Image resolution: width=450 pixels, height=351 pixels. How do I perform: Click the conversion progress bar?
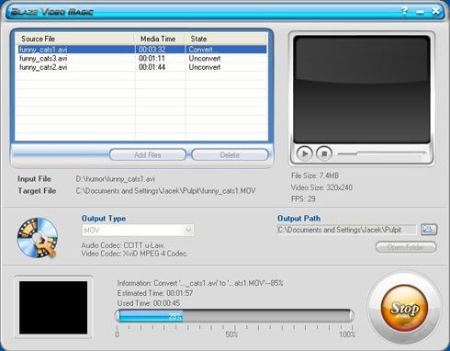(x=234, y=316)
